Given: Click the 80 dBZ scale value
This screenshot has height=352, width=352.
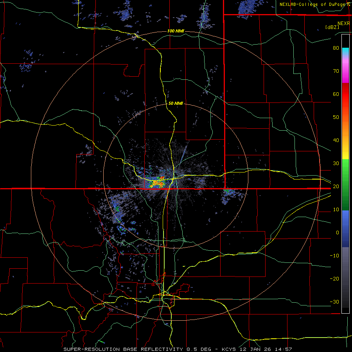Looking at the screenshot, I should (336, 48).
